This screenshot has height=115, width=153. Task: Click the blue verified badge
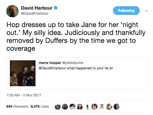pyautogui.click(x=56, y=8)
